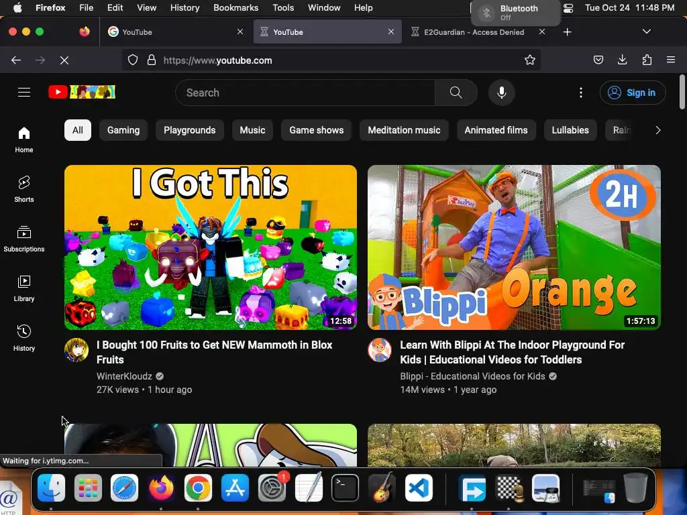This screenshot has height=515, width=687.
Task: Select the Music filter chip
Action: [x=252, y=130]
